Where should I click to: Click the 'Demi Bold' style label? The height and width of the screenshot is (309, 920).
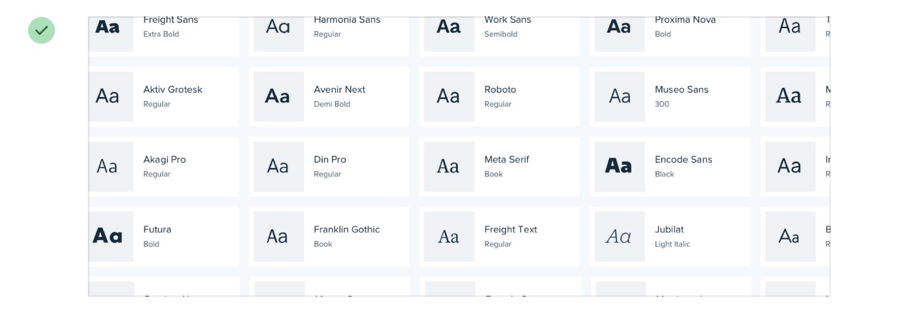tap(332, 104)
